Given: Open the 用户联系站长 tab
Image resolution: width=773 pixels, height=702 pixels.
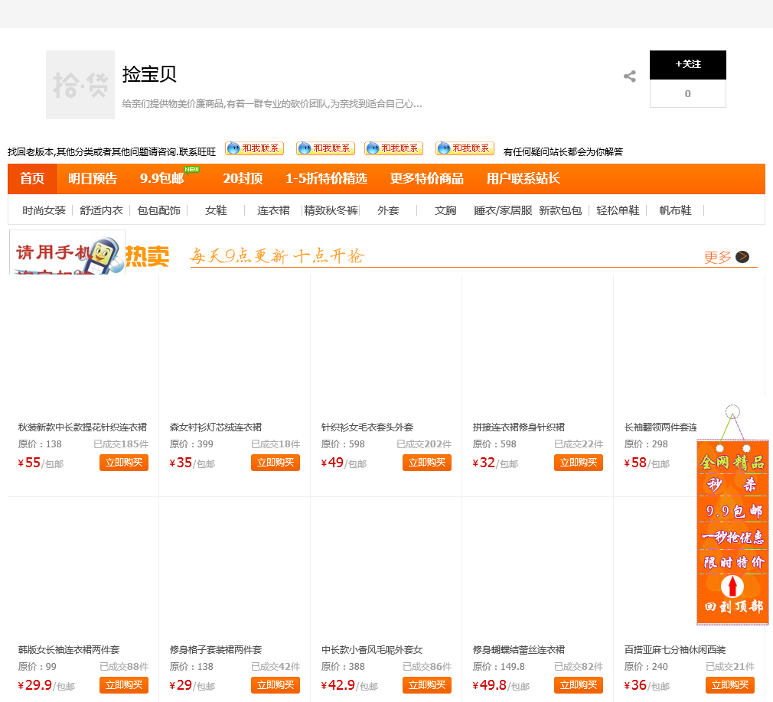Looking at the screenshot, I should (523, 179).
